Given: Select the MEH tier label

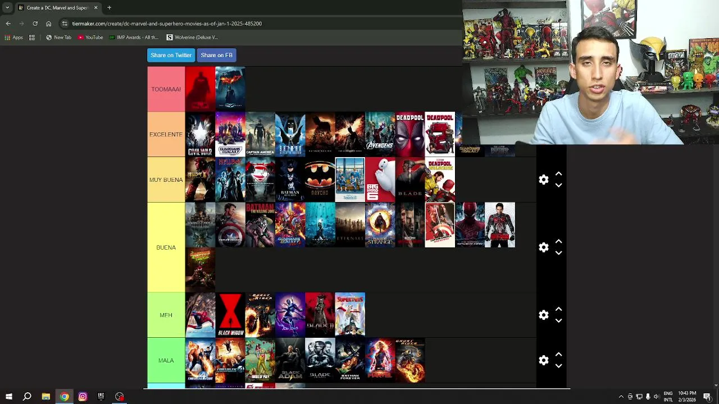Looking at the screenshot, I should coord(166,315).
